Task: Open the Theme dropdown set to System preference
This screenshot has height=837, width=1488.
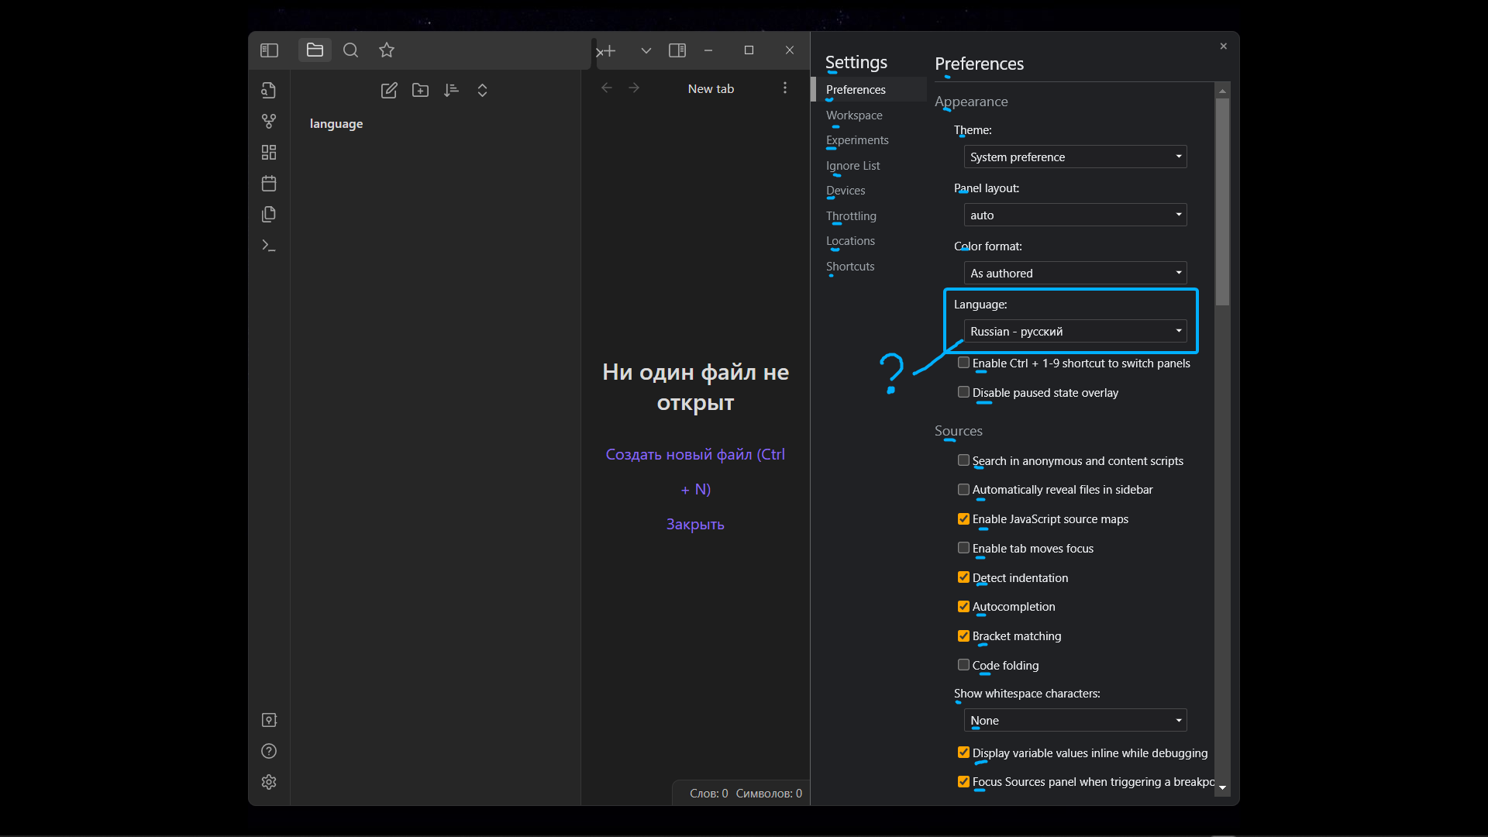Action: point(1075,157)
